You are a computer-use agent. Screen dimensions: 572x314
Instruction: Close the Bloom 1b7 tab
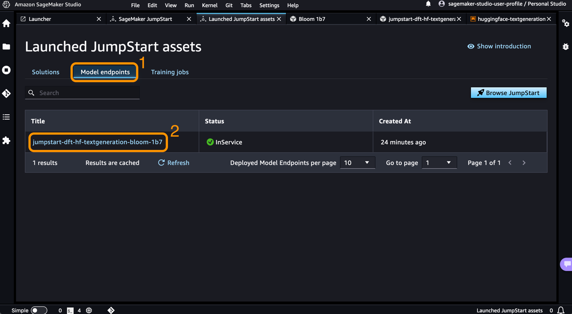pyautogui.click(x=369, y=19)
